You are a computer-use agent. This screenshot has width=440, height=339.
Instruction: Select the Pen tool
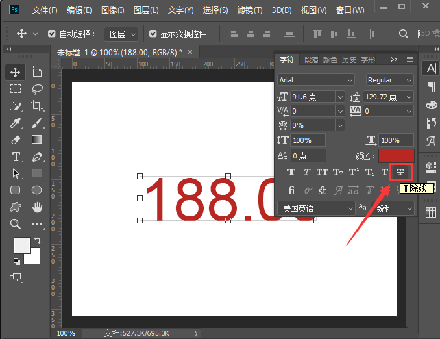point(37,157)
